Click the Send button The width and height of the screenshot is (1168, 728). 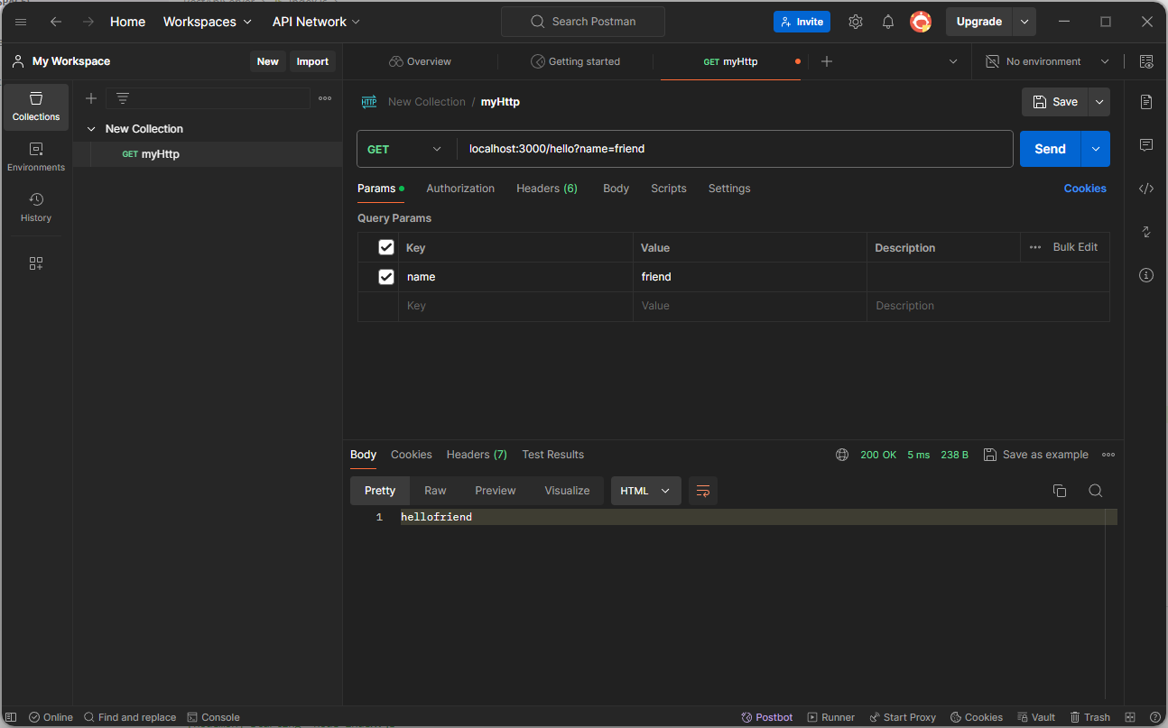coord(1051,149)
